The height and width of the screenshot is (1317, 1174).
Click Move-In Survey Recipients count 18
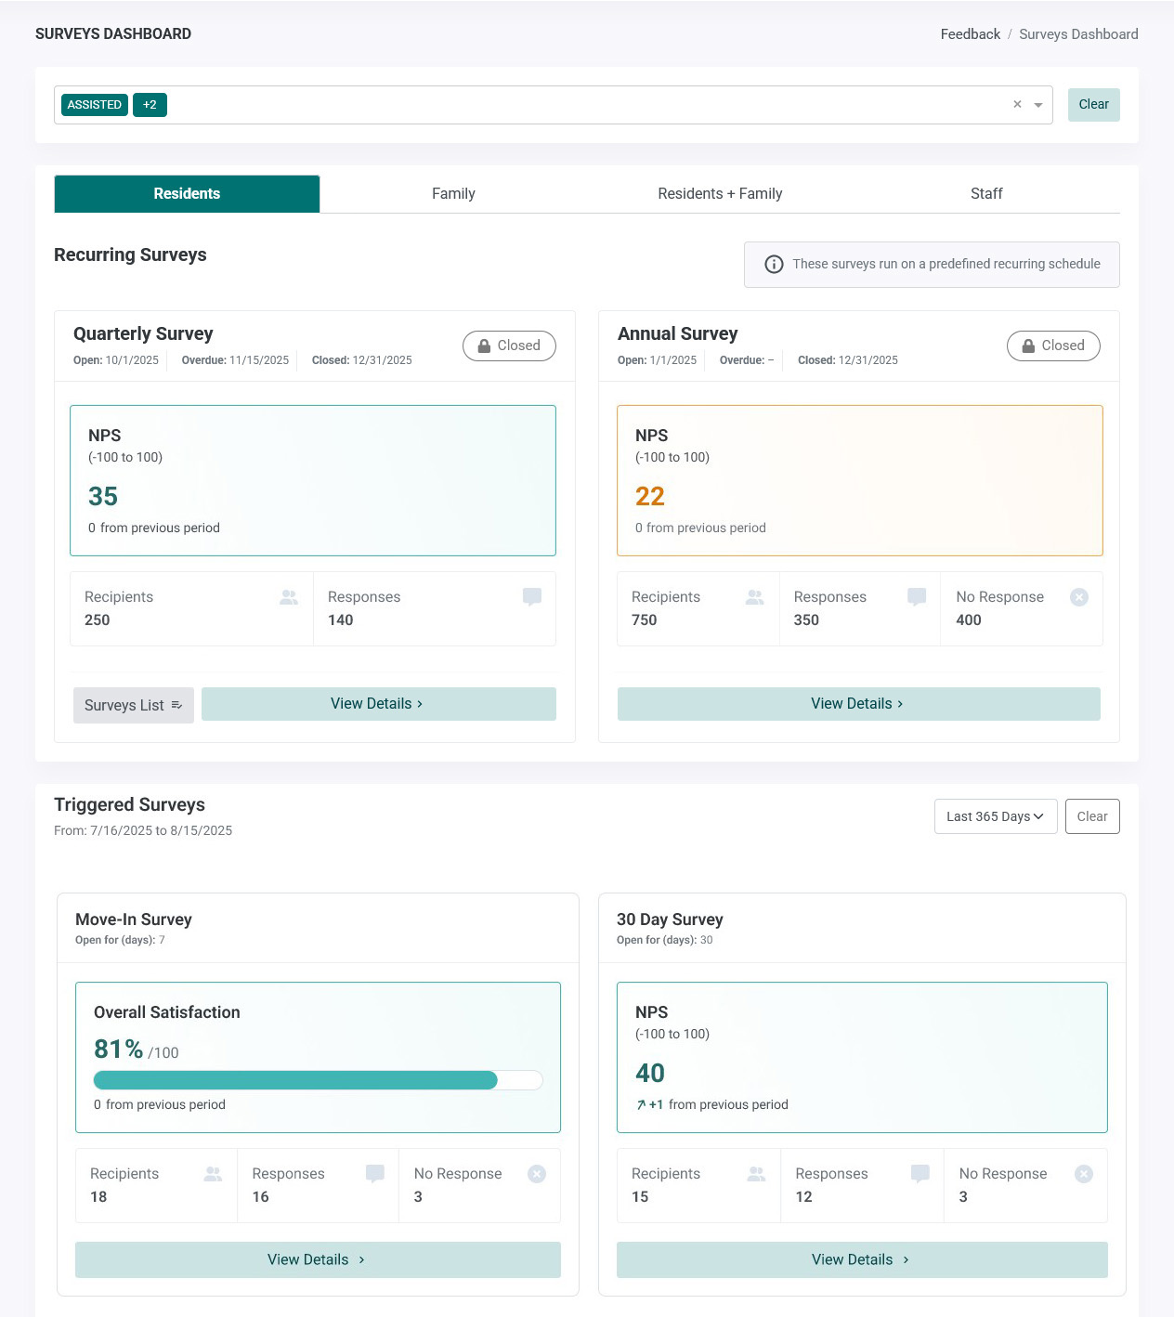pyautogui.click(x=98, y=1197)
